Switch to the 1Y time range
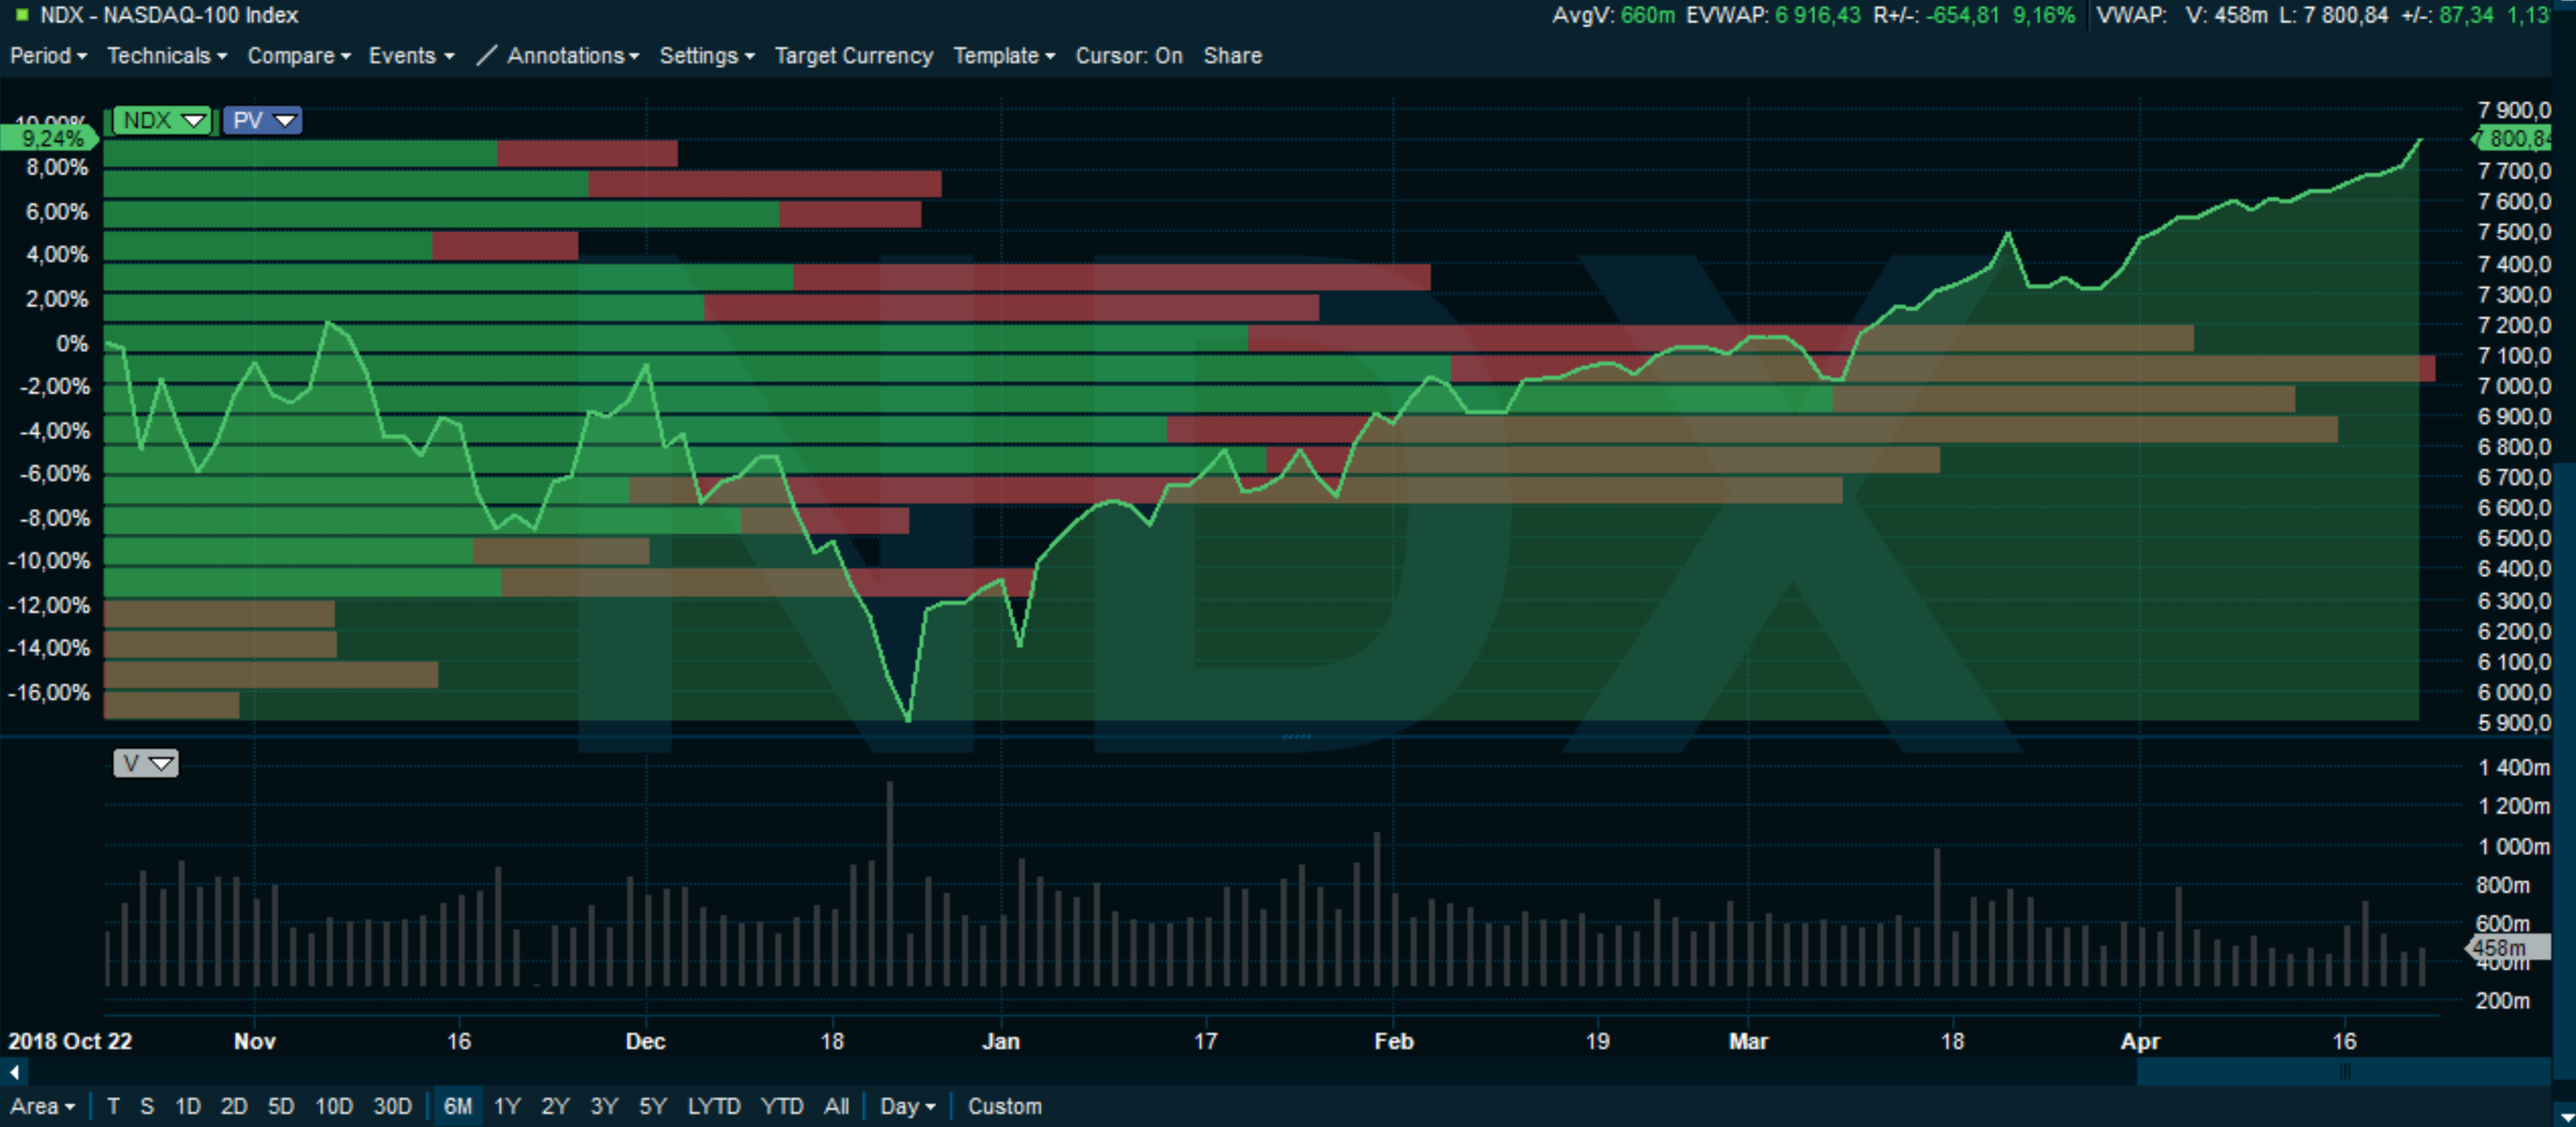The height and width of the screenshot is (1127, 2576). click(x=507, y=1106)
